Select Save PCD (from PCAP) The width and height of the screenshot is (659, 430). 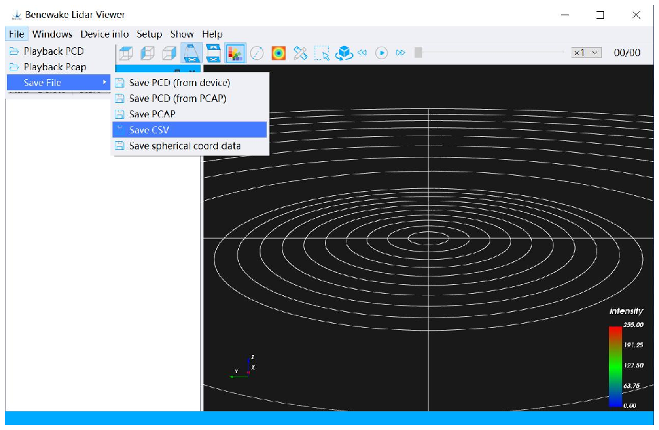point(190,99)
